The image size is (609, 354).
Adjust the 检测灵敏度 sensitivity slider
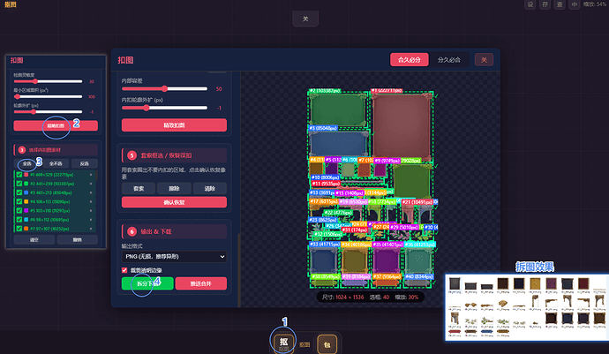pos(49,81)
